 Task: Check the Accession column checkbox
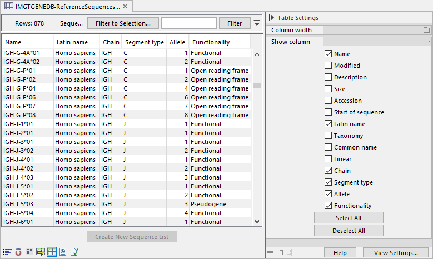click(328, 101)
